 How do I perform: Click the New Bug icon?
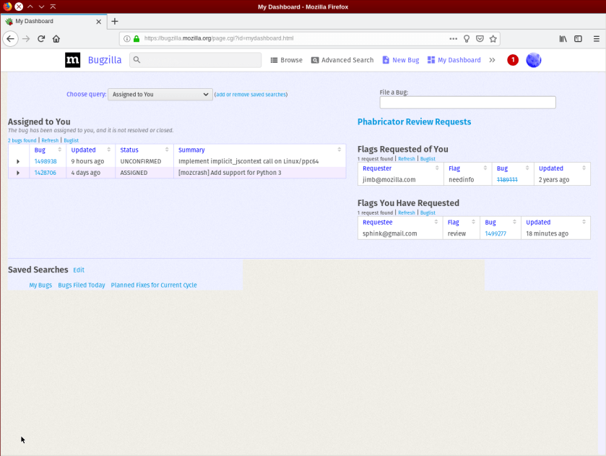coord(386,60)
